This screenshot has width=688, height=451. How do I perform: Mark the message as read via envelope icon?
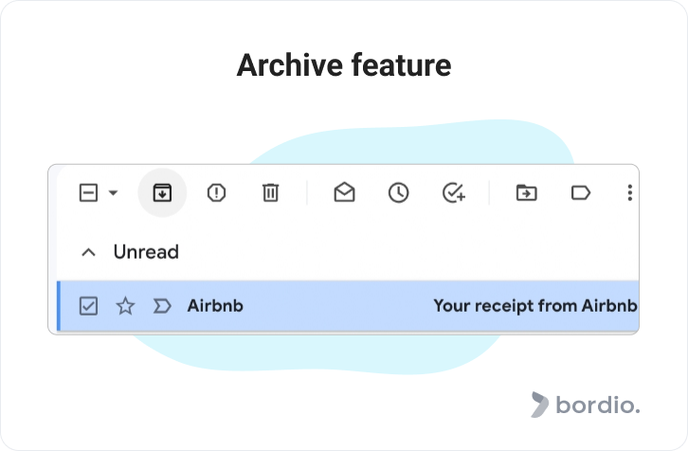[x=344, y=192]
